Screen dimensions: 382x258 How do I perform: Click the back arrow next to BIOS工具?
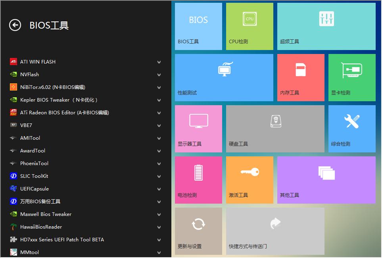15,25
